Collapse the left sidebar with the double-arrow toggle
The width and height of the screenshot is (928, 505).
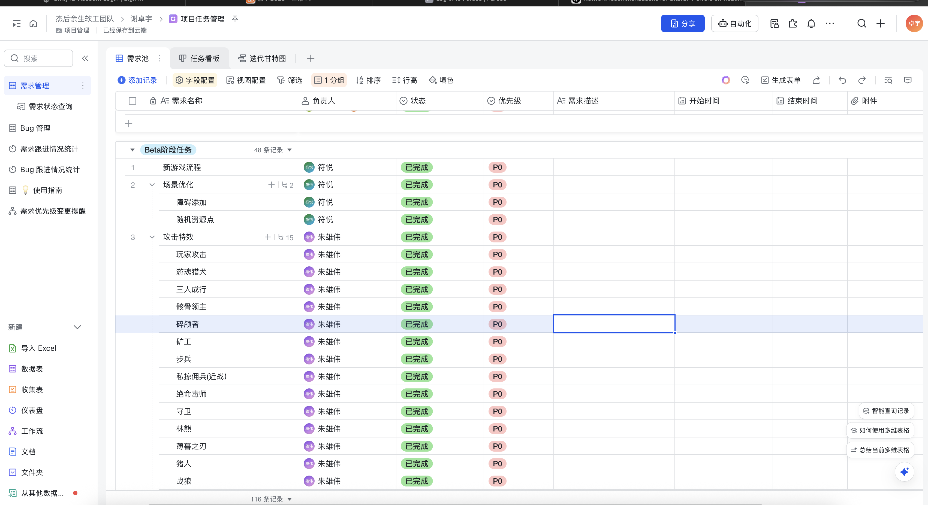click(85, 58)
